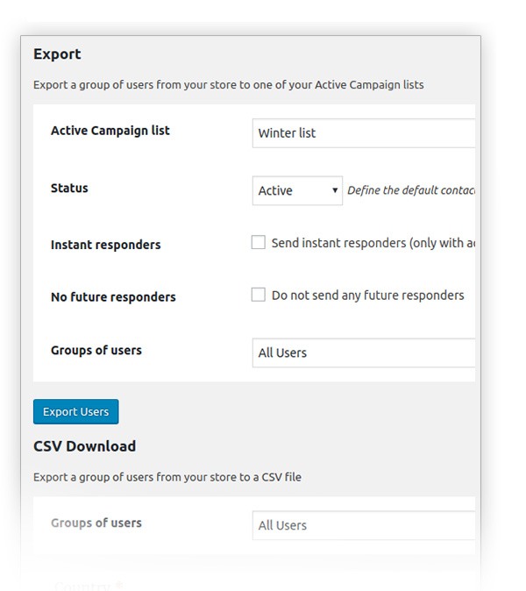Viewport: 526px width, 591px height.
Task: Click the Instant responders row label
Action: (x=105, y=245)
